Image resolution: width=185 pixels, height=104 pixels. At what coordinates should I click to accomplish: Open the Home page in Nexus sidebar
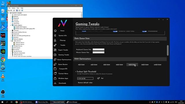click(x=62, y=31)
